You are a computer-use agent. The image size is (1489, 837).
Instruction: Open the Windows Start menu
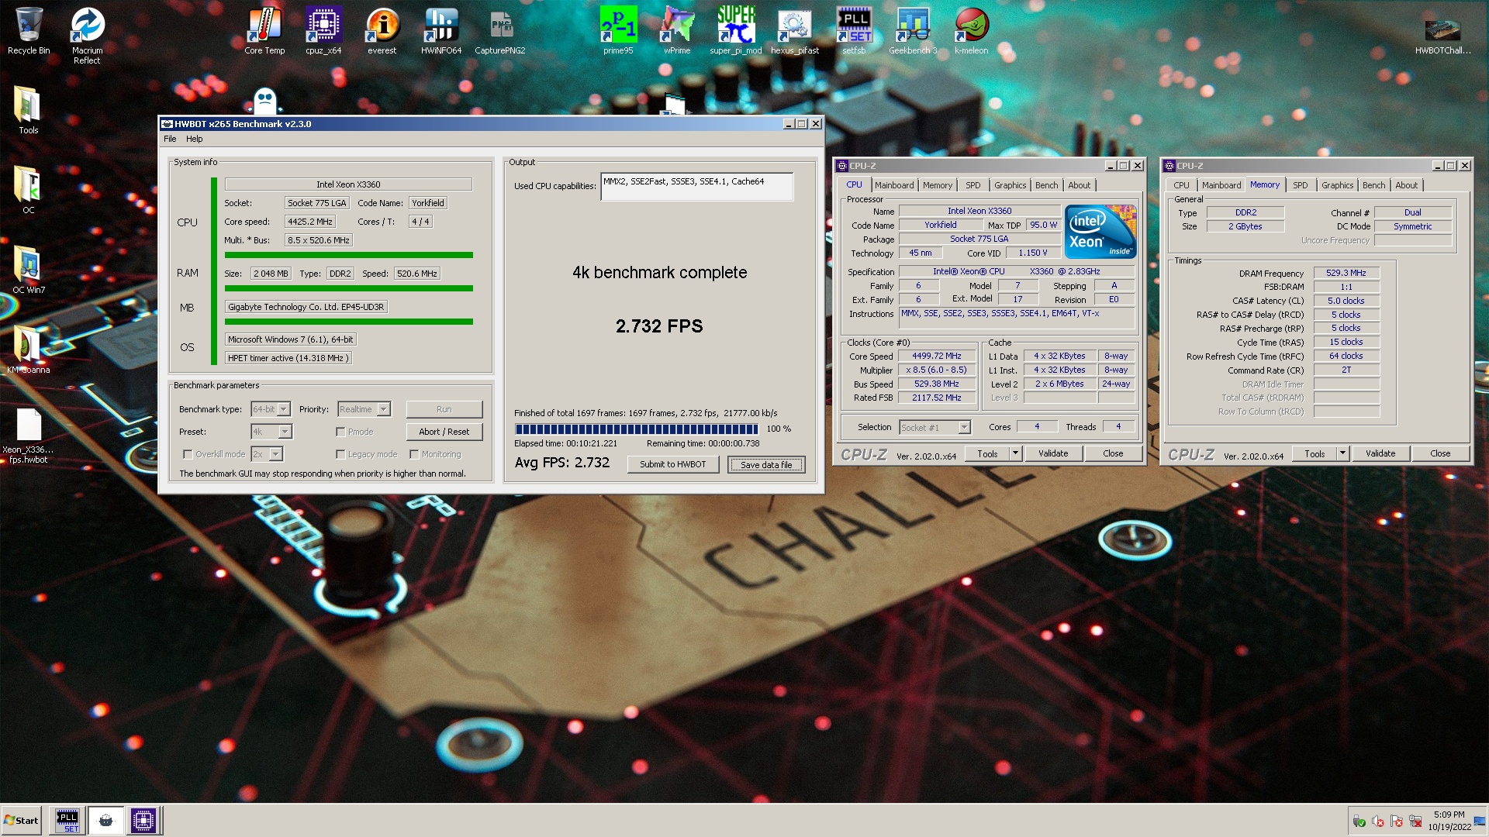tap(21, 821)
